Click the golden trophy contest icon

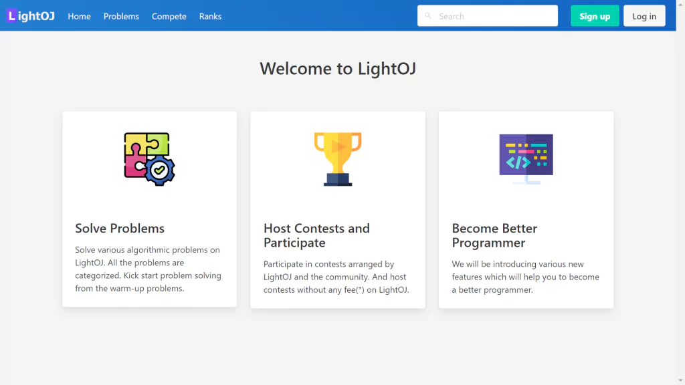tap(338, 159)
